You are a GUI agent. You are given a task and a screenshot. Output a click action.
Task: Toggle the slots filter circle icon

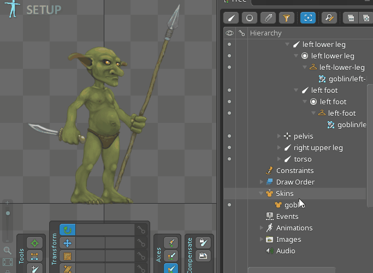[250, 18]
